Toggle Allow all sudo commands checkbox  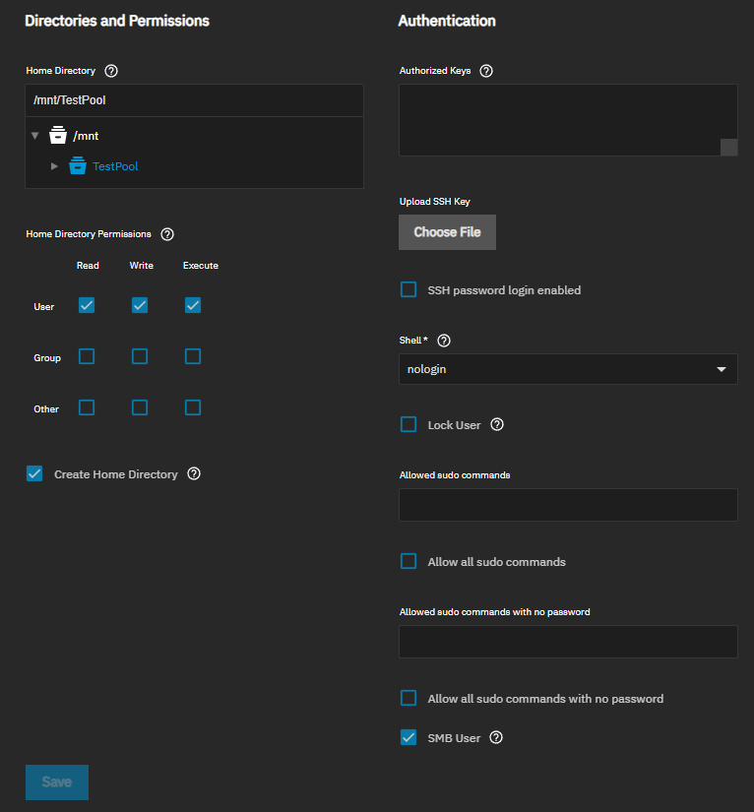[x=408, y=561]
